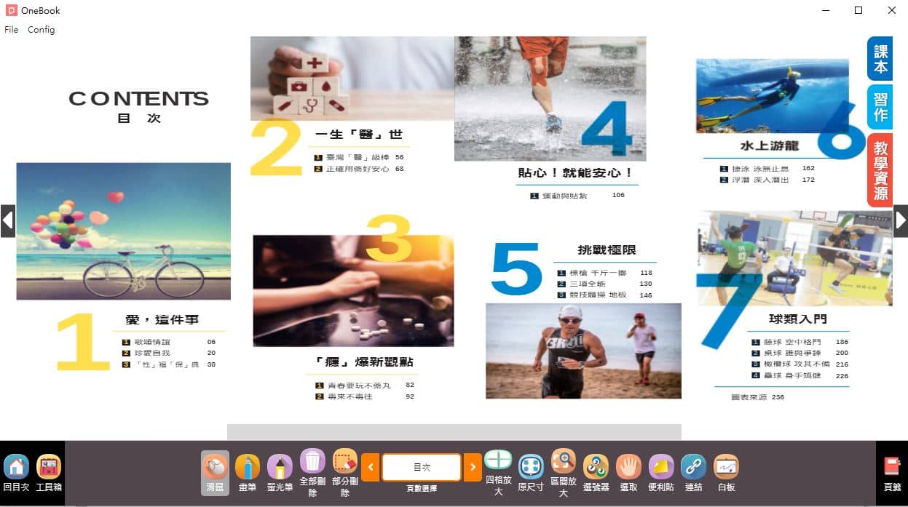Click chapter heading 球類入門

(x=797, y=319)
